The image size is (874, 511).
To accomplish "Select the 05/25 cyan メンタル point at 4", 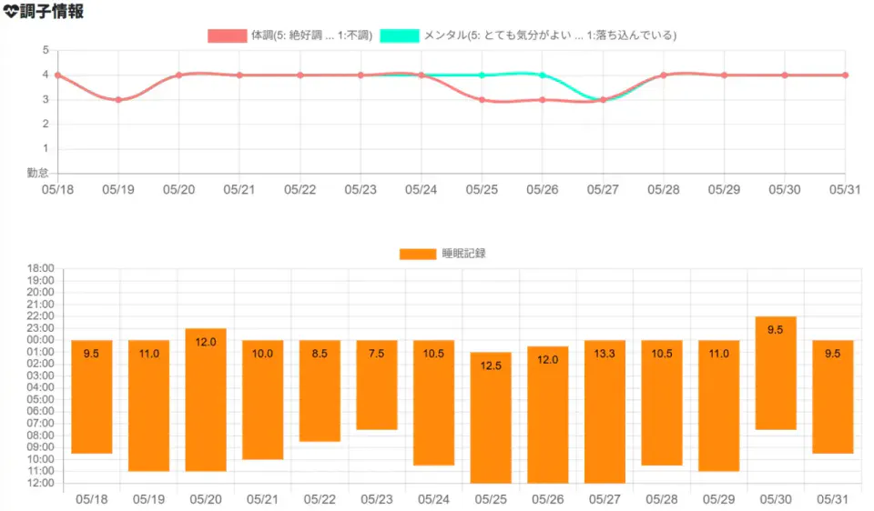I will point(483,75).
